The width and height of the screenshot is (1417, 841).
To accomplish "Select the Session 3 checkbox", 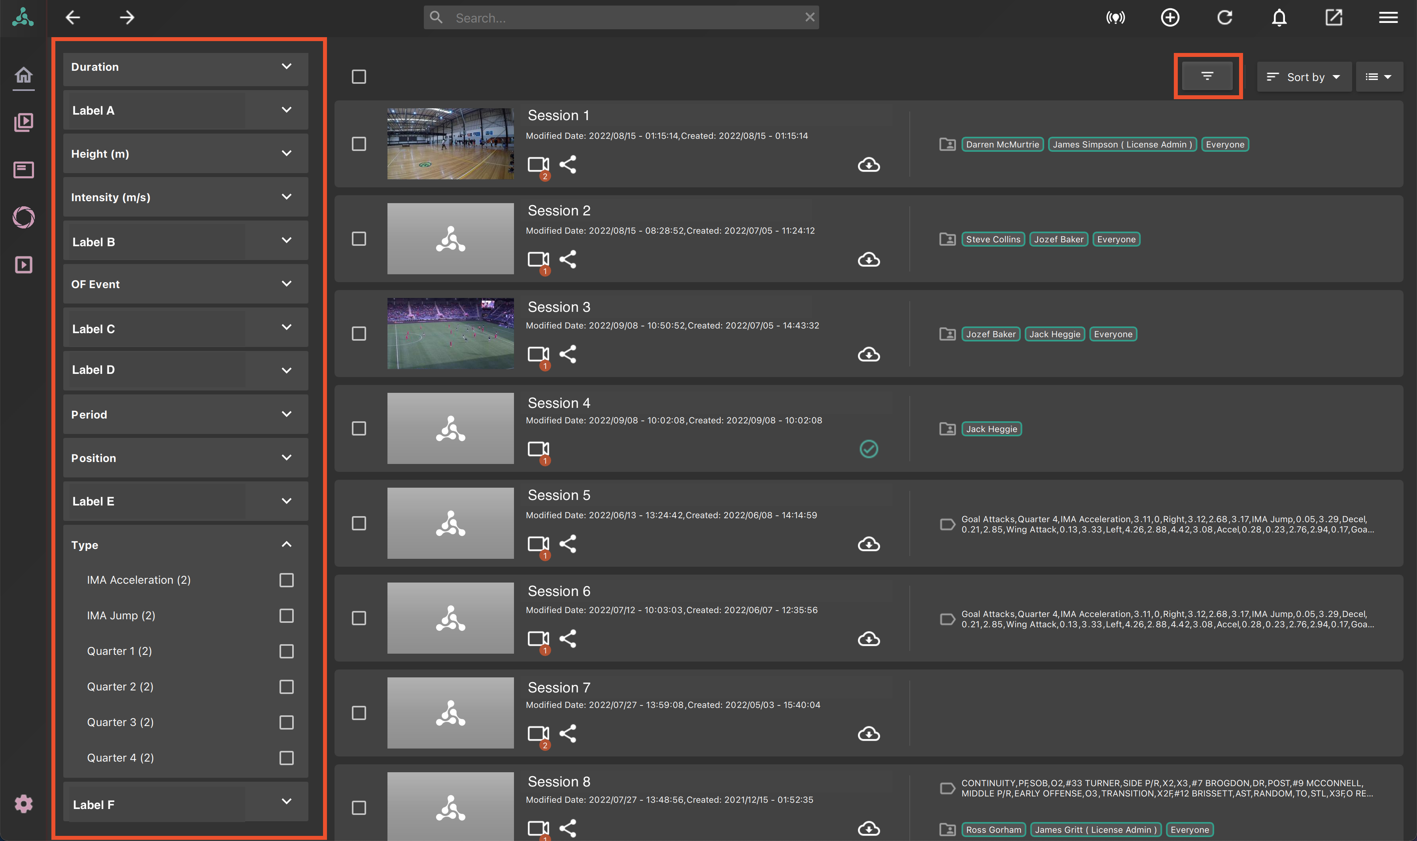I will (x=359, y=333).
